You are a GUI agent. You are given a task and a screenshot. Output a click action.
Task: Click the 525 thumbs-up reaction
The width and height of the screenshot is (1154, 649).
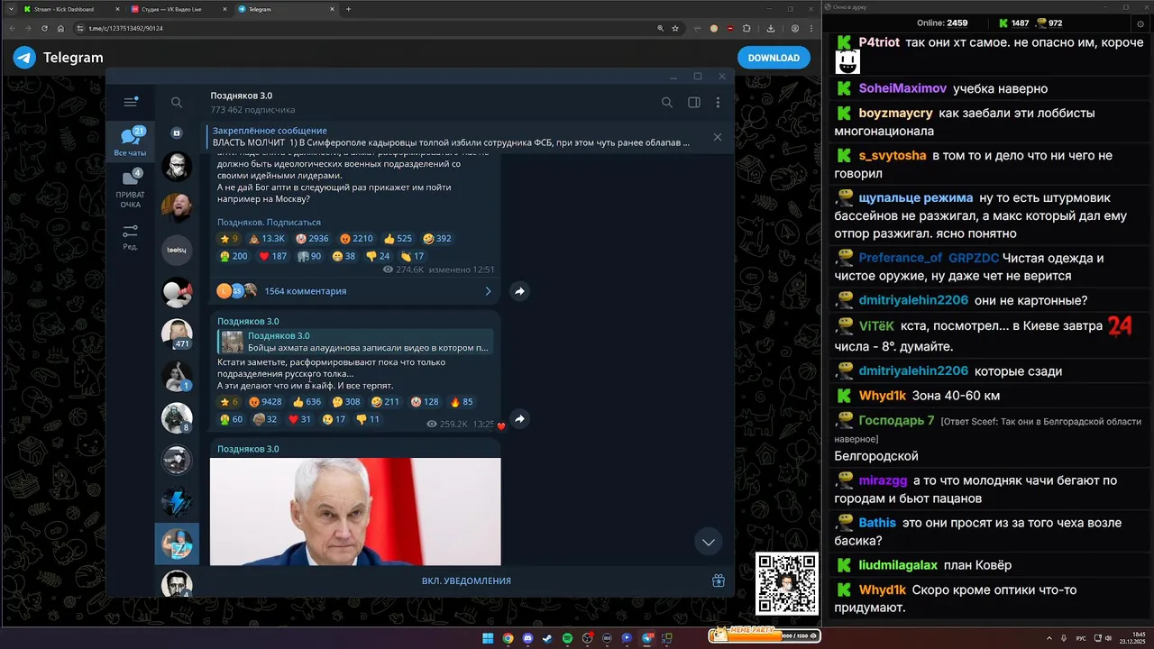(x=398, y=239)
